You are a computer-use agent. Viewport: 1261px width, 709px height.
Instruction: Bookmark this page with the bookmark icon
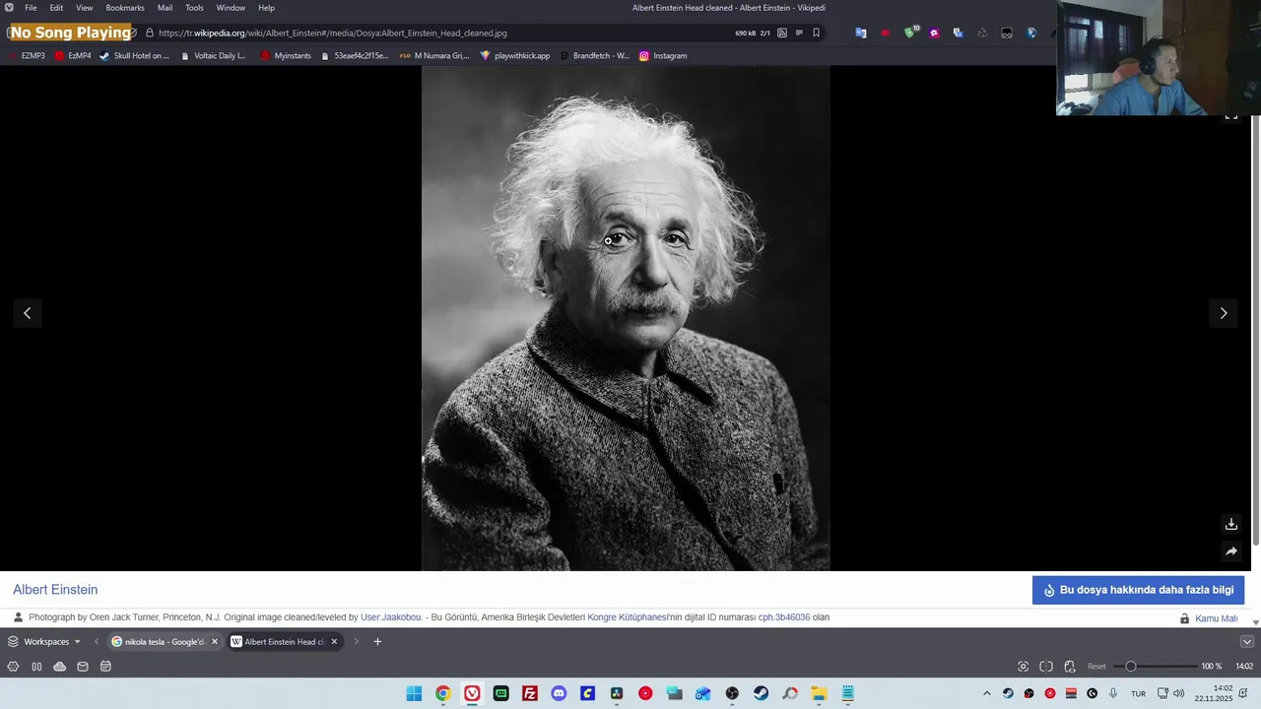(x=816, y=32)
